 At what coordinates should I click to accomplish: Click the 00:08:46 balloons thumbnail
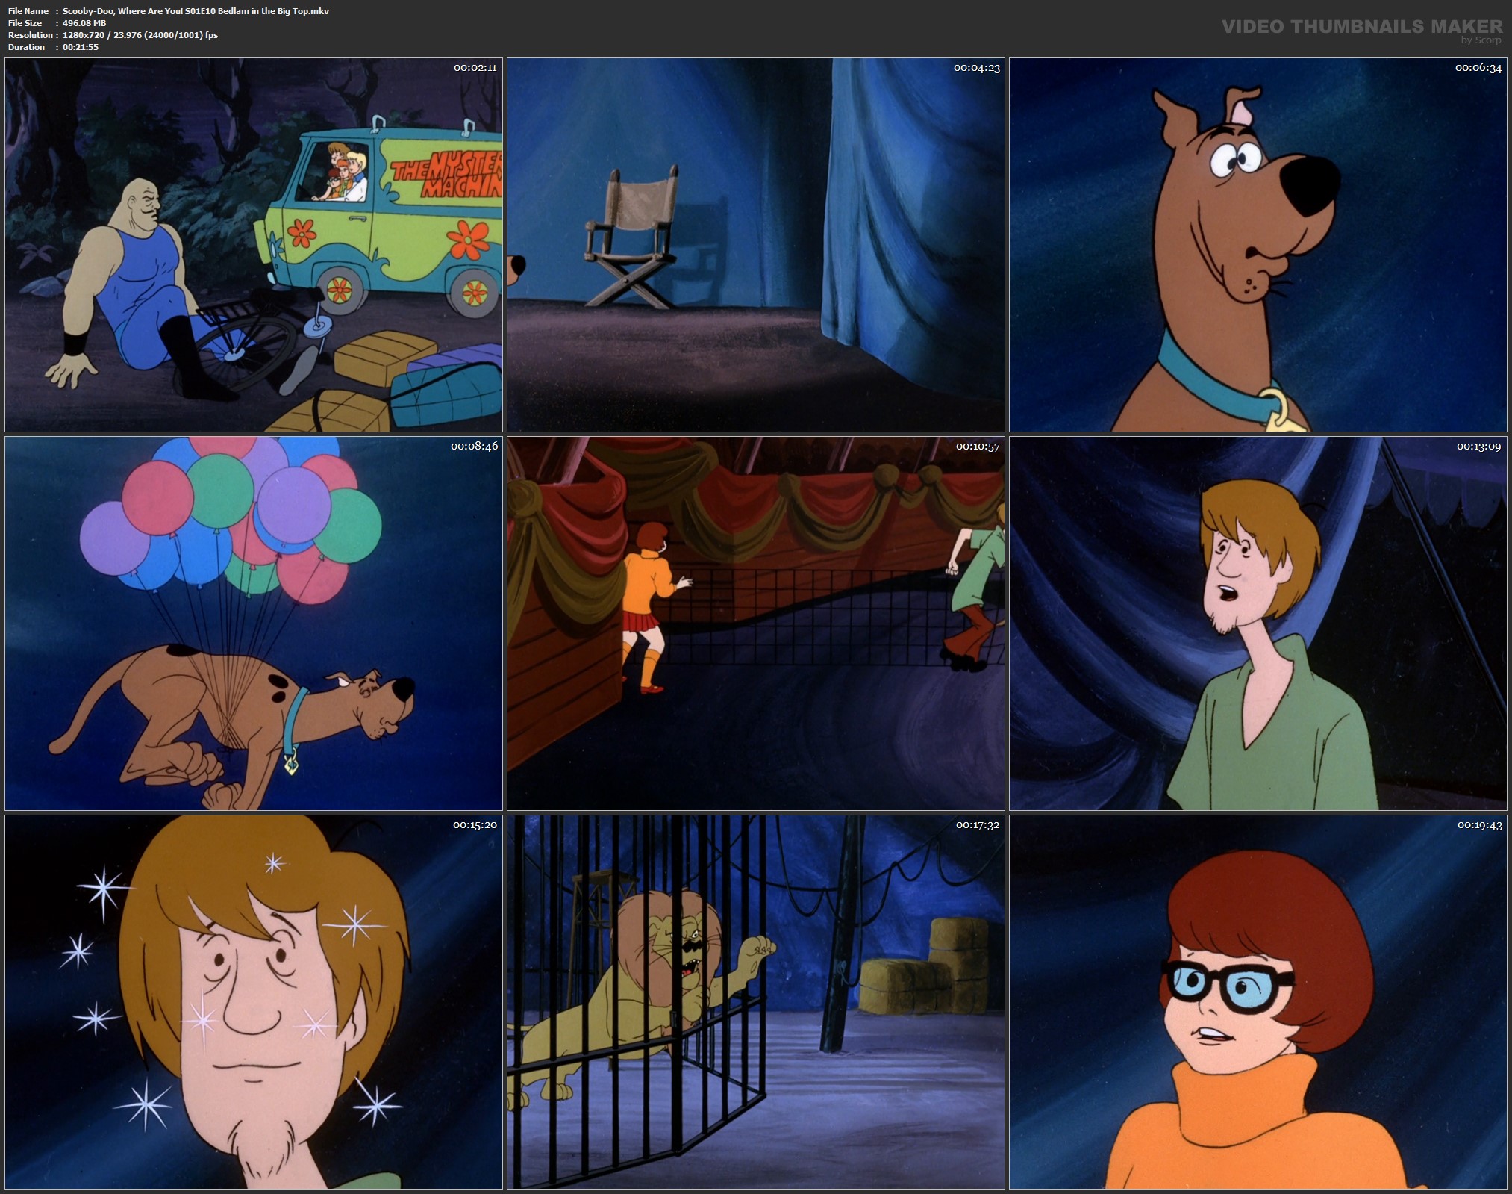(254, 624)
